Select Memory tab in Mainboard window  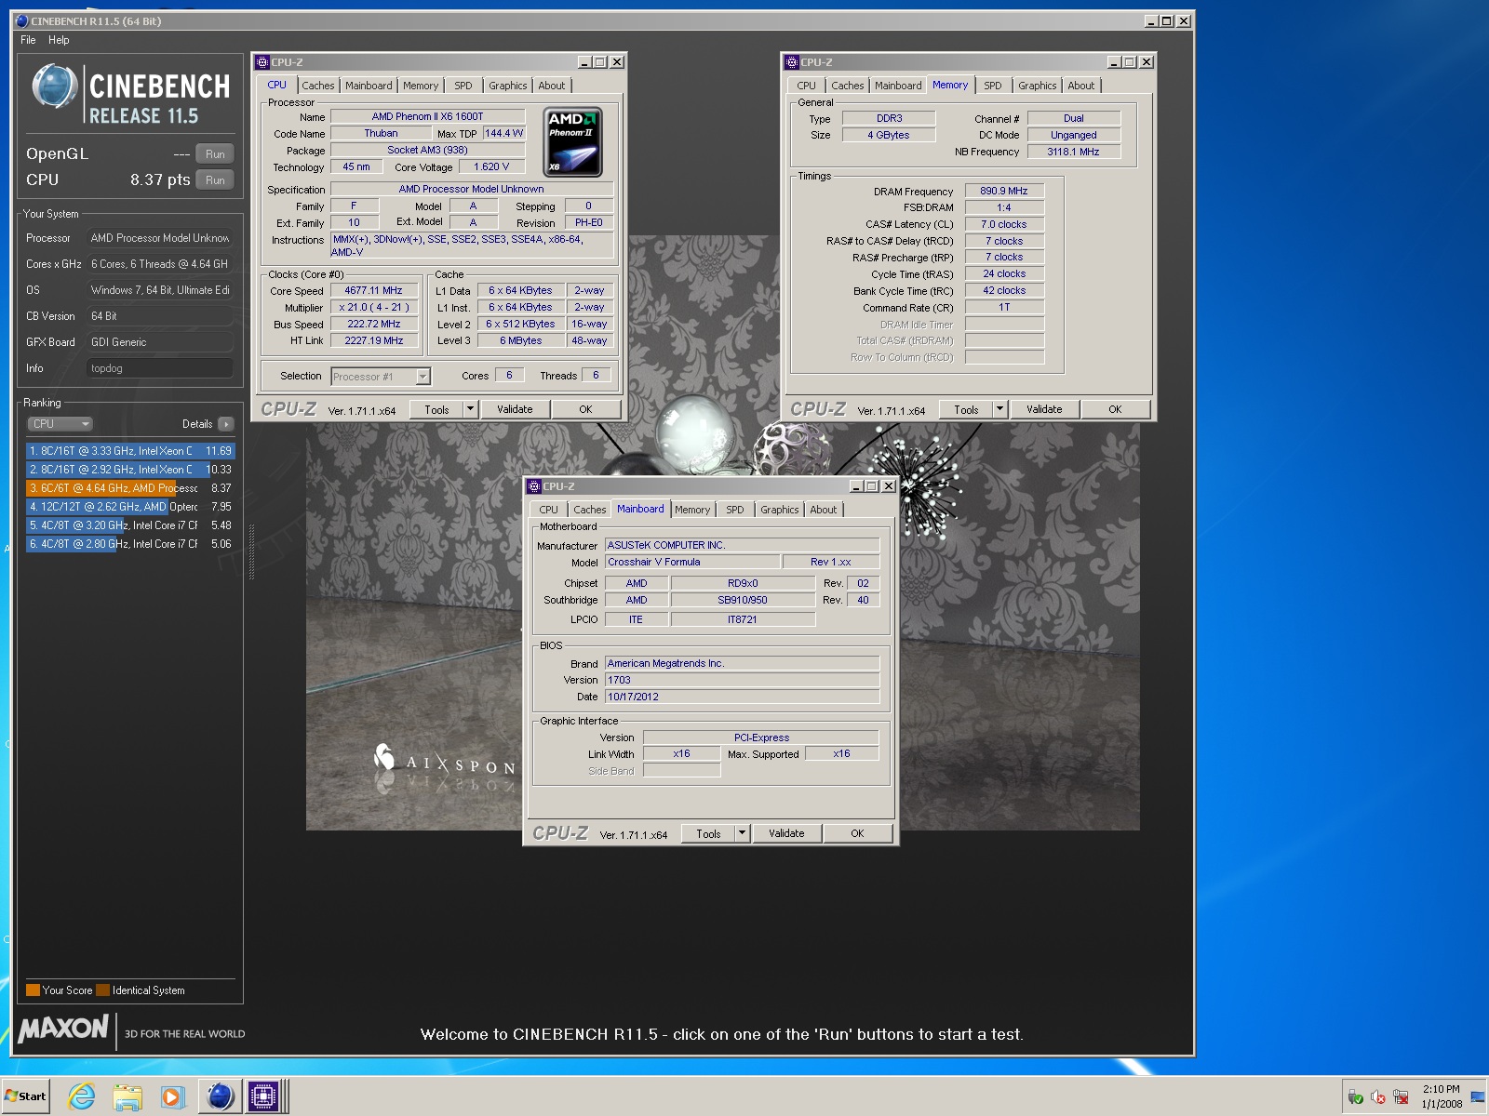[x=692, y=510]
